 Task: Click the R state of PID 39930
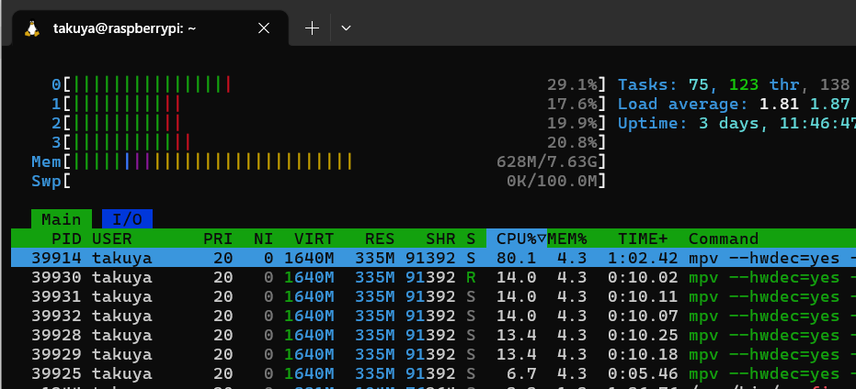[471, 277]
